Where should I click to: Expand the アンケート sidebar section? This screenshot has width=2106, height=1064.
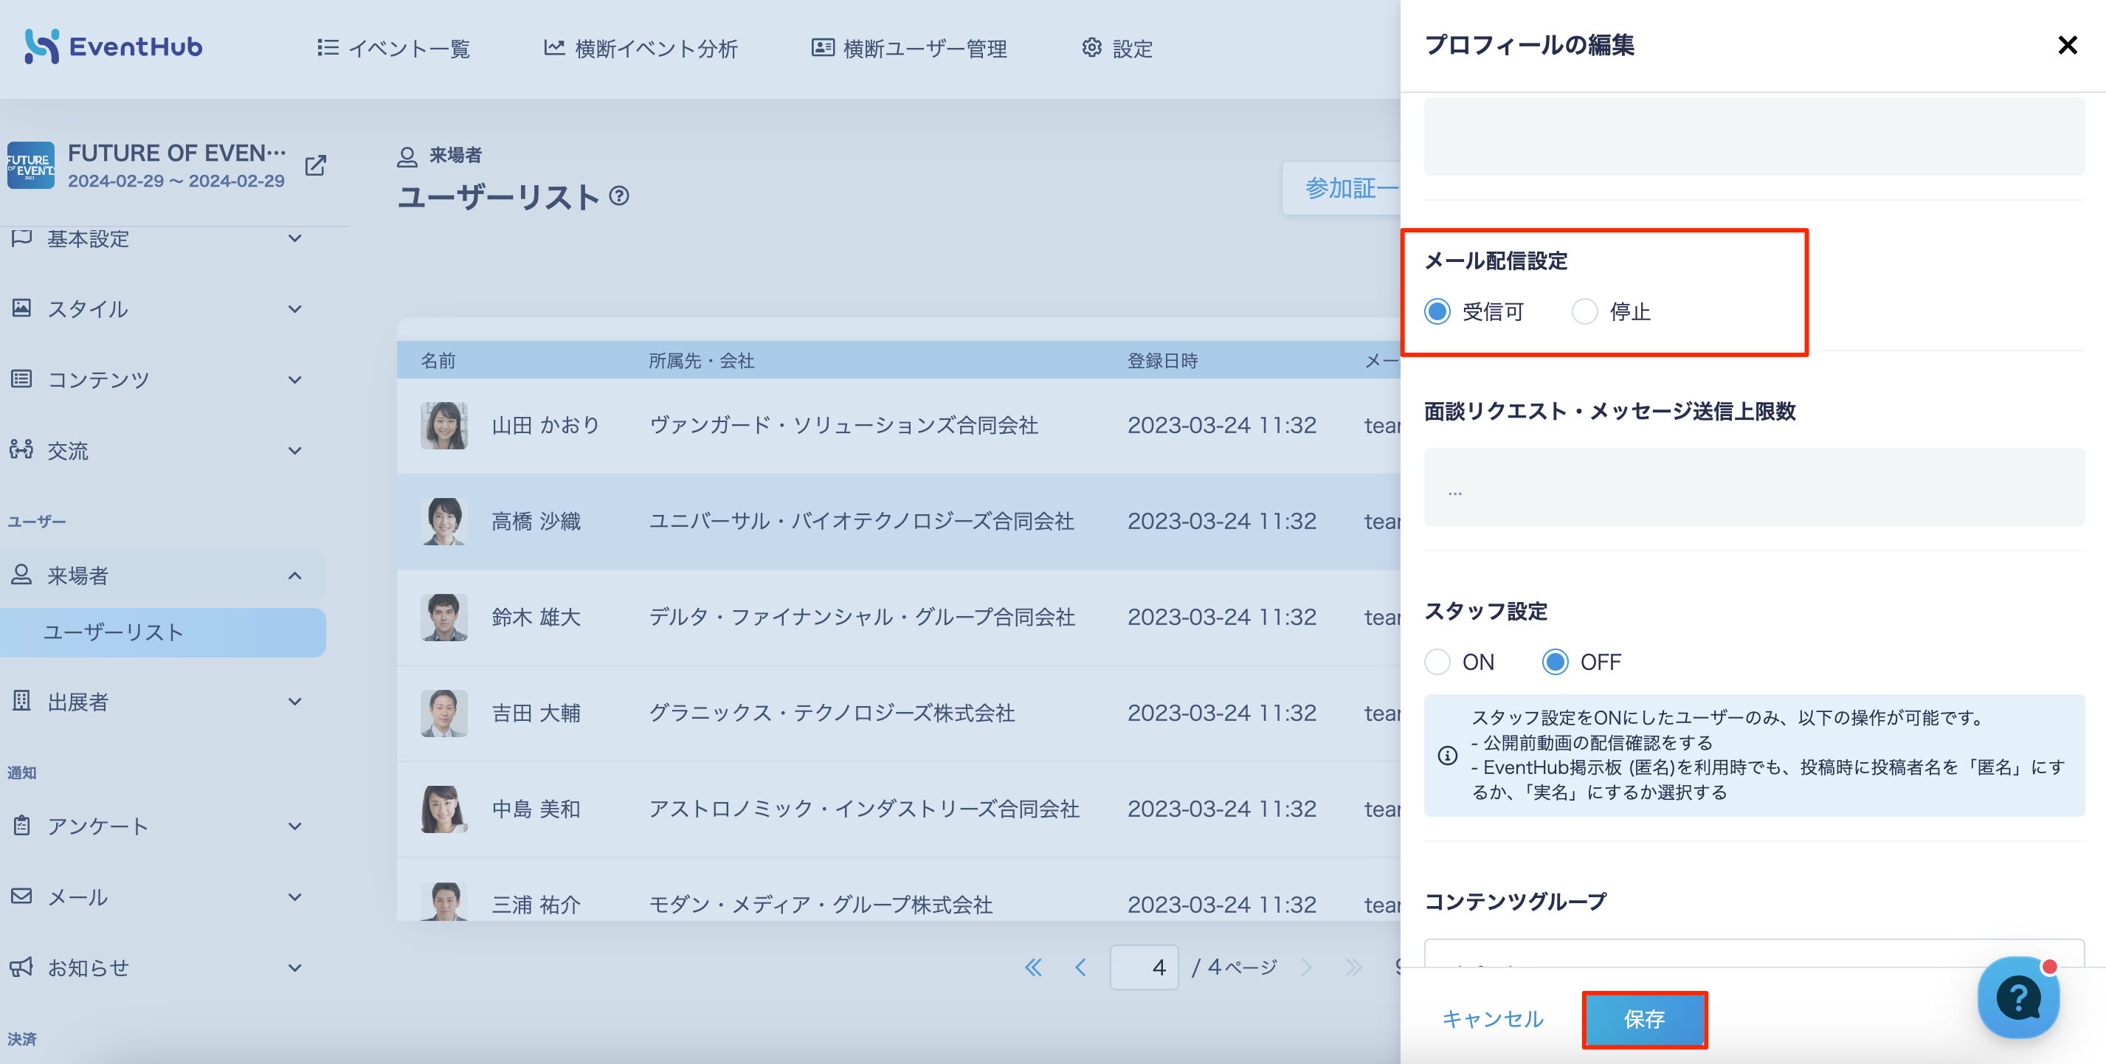click(x=157, y=826)
